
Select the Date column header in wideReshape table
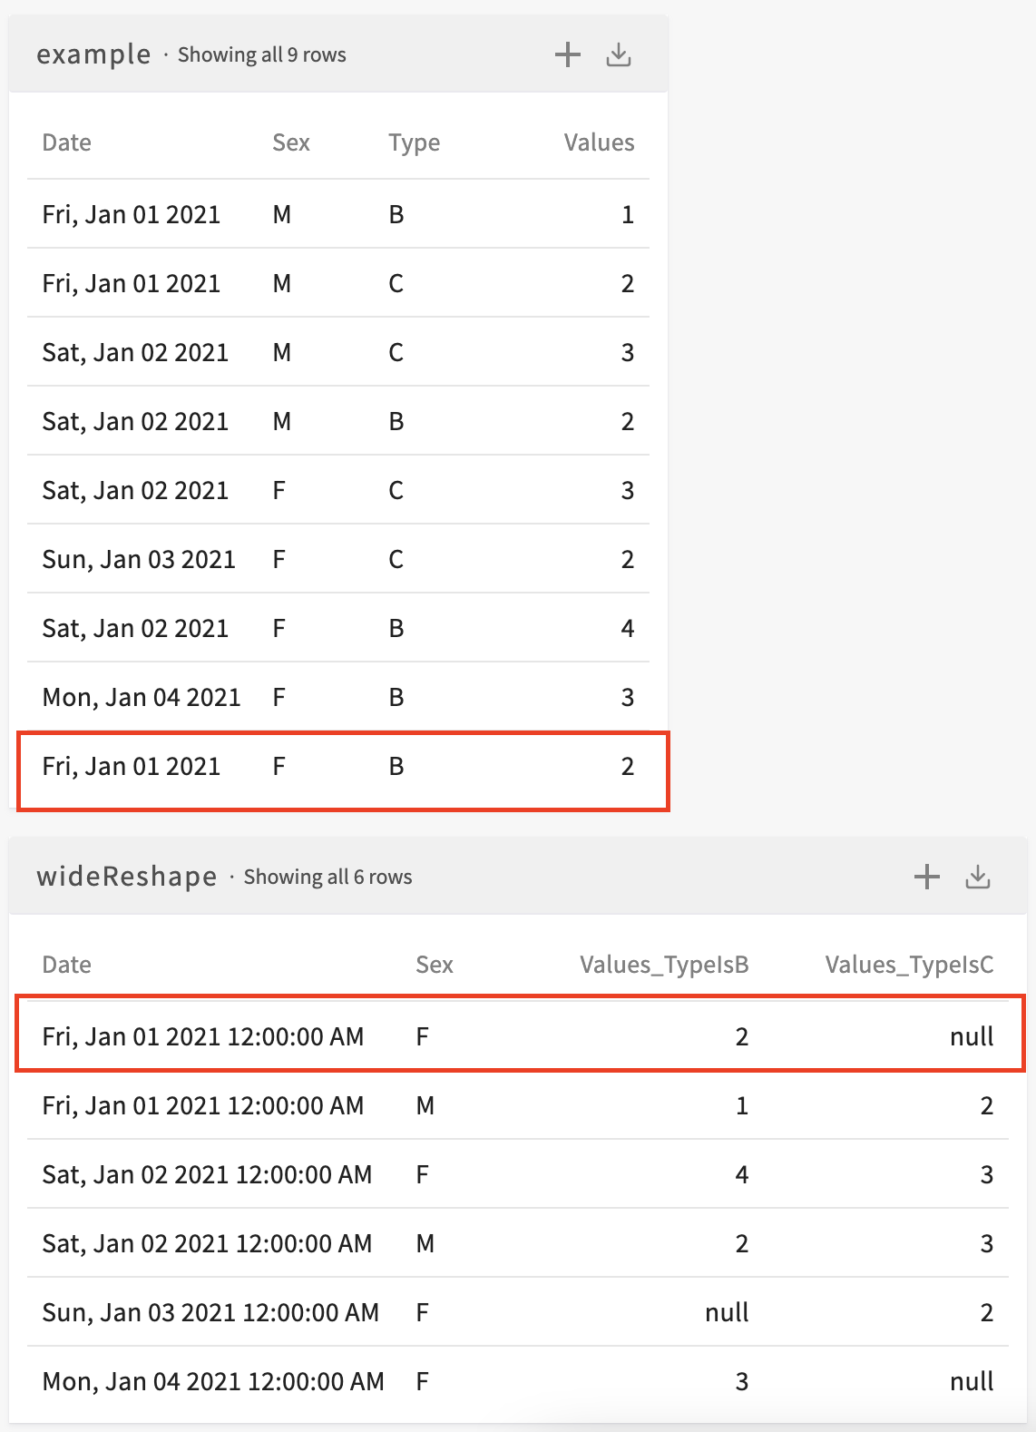(x=67, y=965)
